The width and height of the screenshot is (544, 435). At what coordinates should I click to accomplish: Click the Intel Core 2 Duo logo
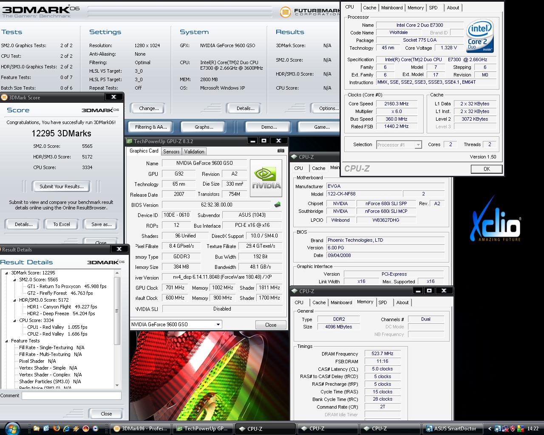[x=480, y=36]
